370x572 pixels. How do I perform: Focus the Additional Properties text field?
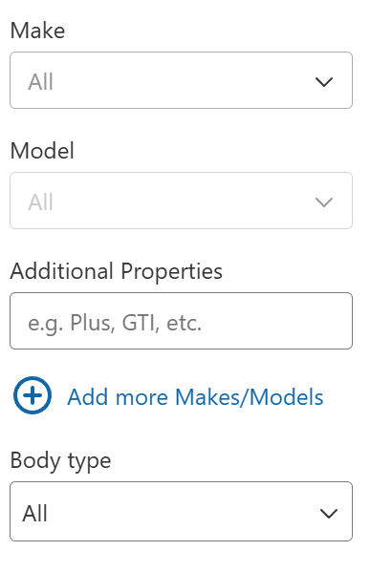point(181,321)
